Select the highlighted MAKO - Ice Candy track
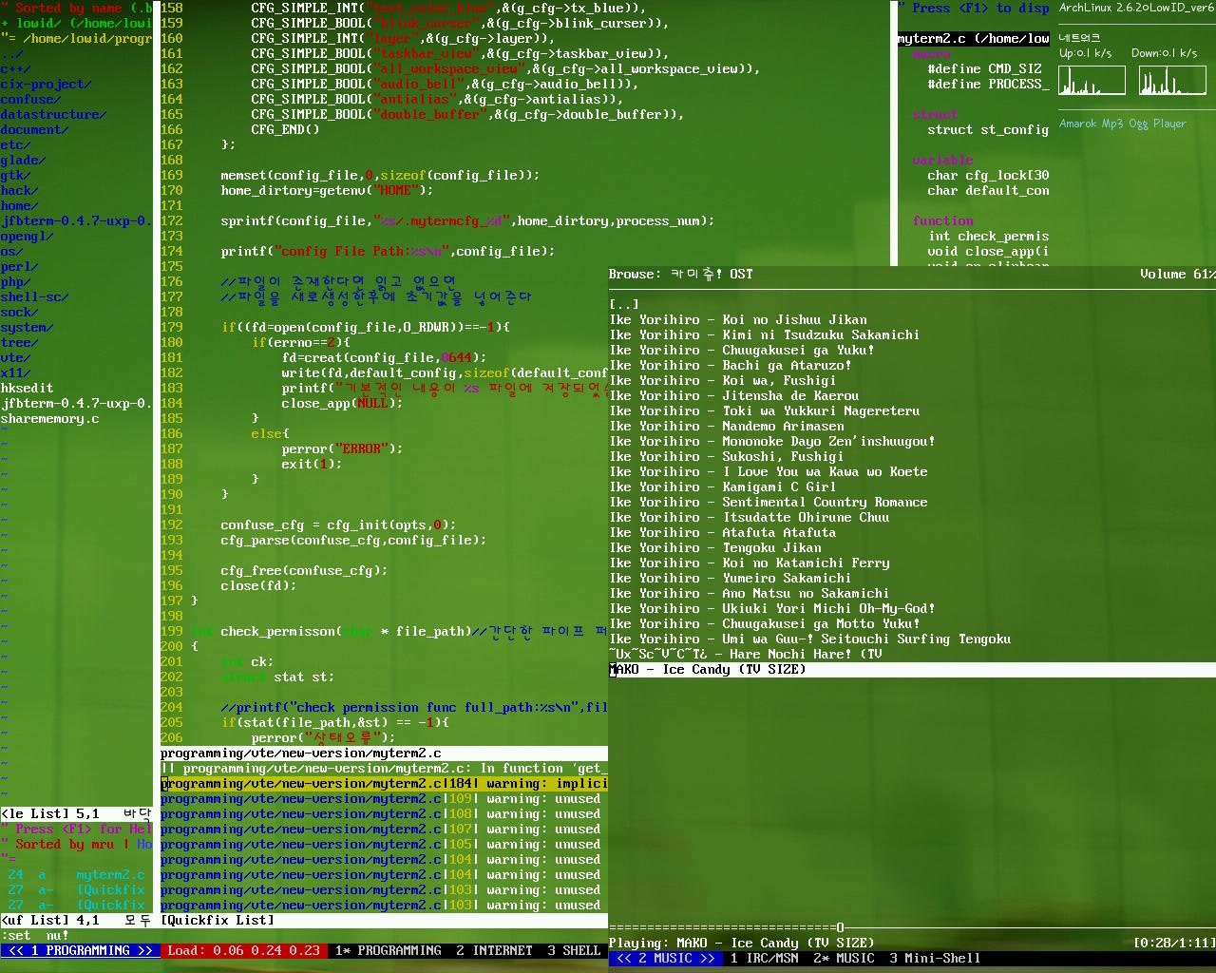1216x973 pixels. point(912,669)
